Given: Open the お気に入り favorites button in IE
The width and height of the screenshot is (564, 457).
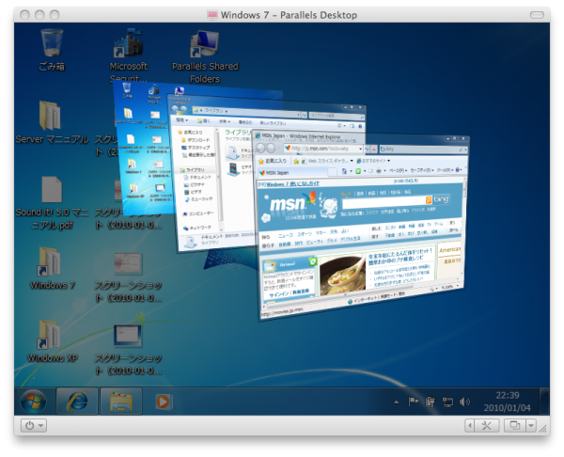Looking at the screenshot, I should pos(273,161).
